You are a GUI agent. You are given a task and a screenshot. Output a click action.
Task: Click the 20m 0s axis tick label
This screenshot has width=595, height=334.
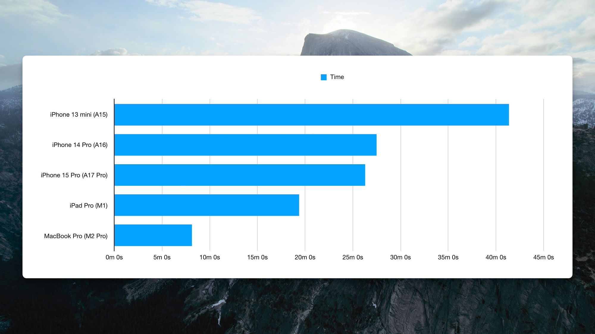pyautogui.click(x=305, y=257)
